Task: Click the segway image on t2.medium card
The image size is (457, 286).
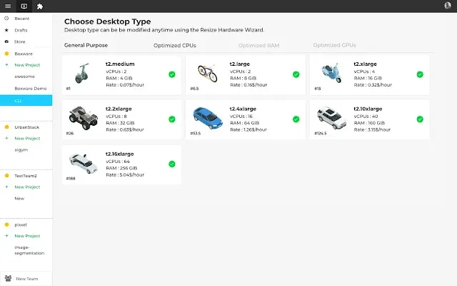Action: [81, 73]
